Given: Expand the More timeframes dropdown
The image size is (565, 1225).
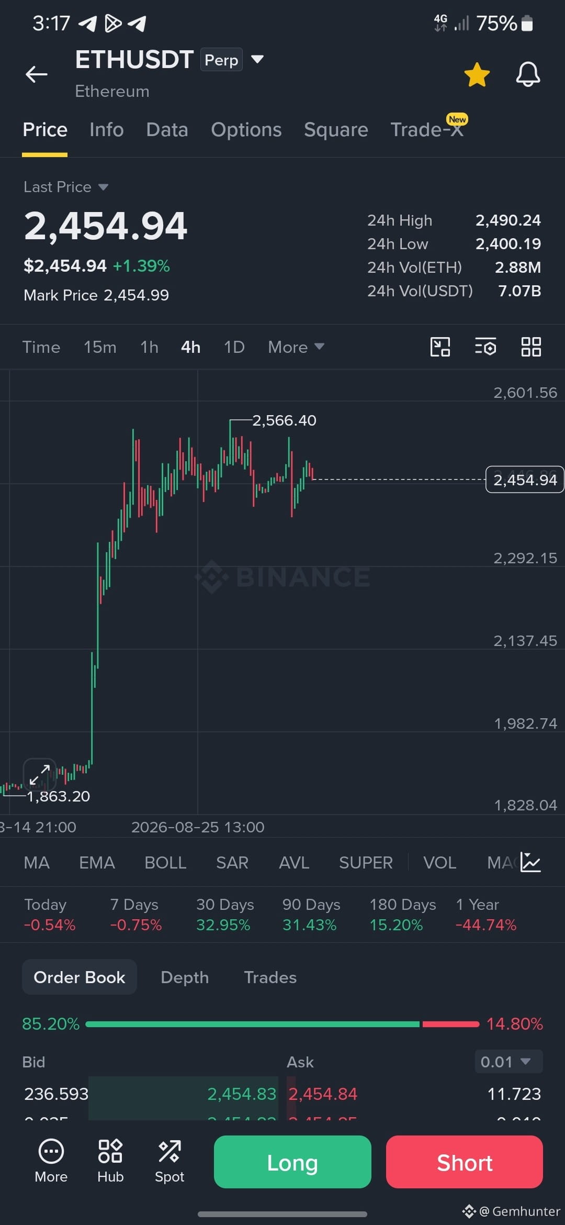Looking at the screenshot, I should click(296, 347).
